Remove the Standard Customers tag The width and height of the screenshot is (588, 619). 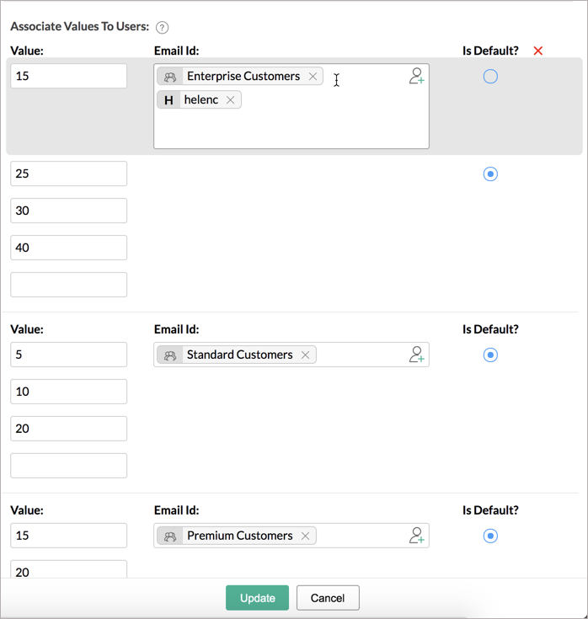306,355
